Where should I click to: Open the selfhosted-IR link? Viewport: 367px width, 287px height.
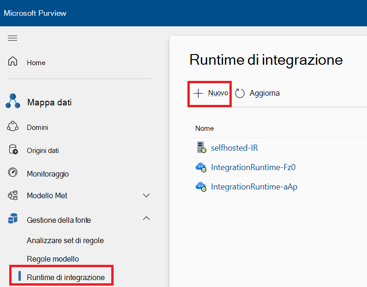pyautogui.click(x=235, y=148)
